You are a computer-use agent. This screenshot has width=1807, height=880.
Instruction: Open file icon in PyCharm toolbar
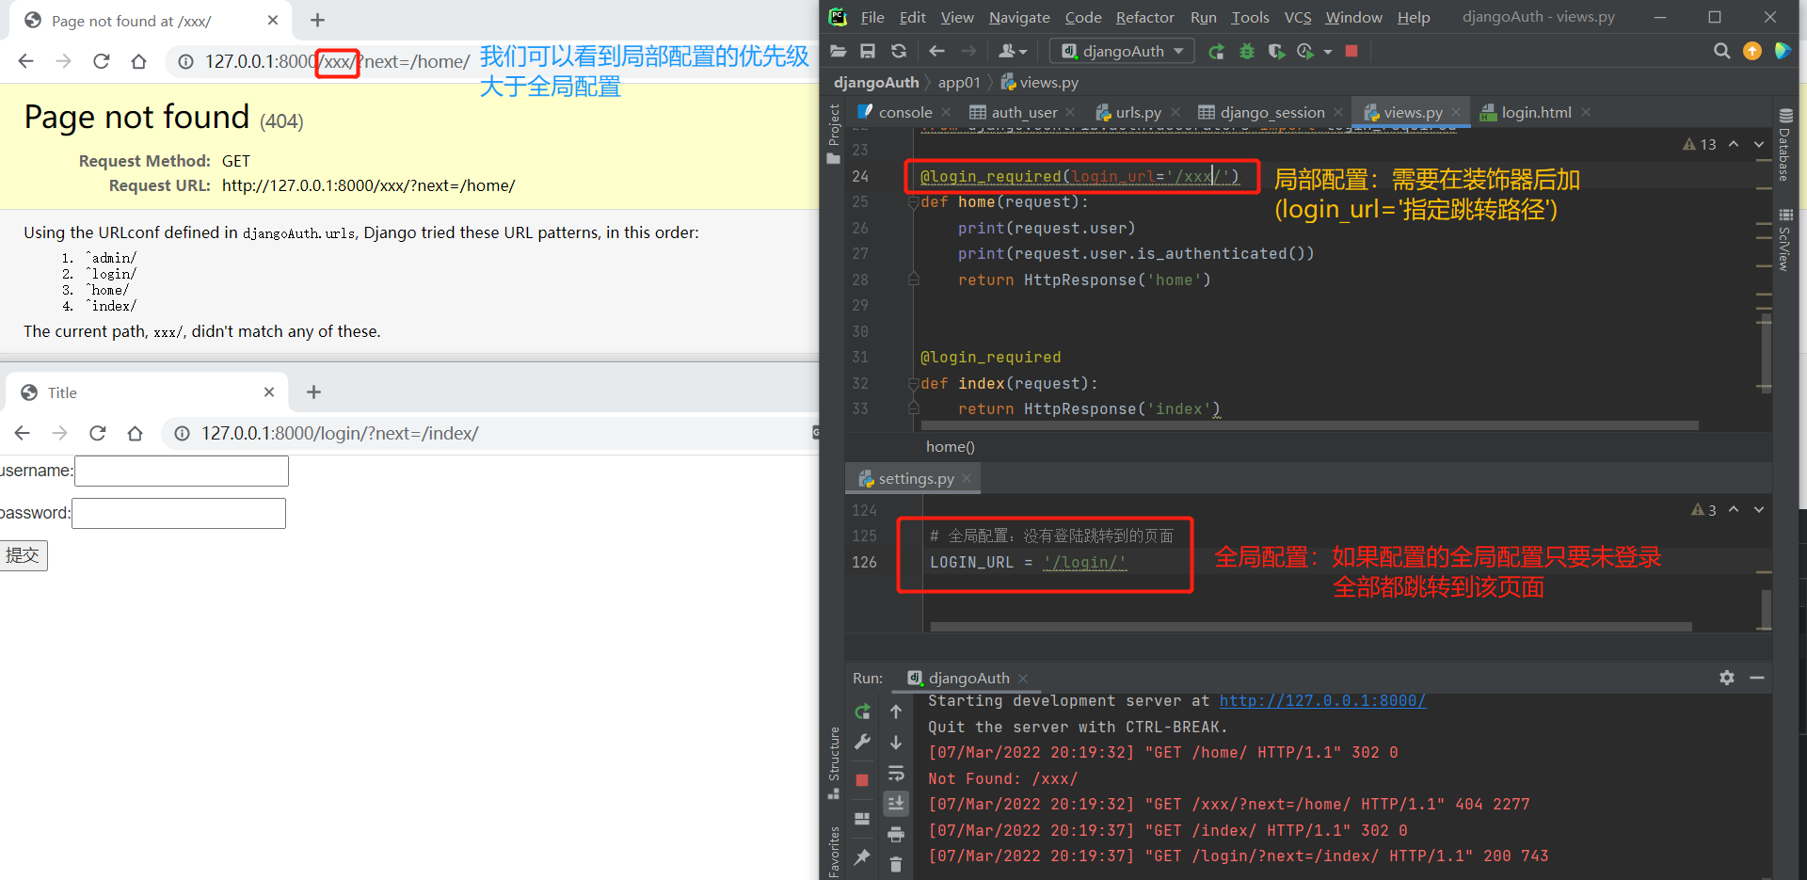(839, 51)
